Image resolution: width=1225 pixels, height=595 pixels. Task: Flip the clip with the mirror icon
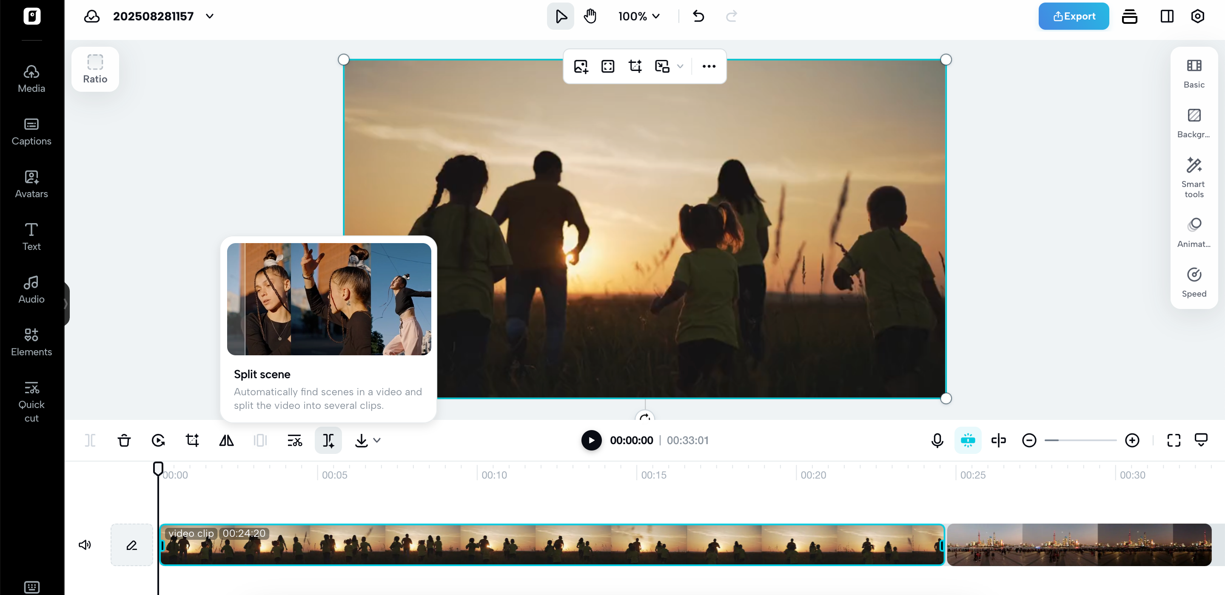click(226, 441)
